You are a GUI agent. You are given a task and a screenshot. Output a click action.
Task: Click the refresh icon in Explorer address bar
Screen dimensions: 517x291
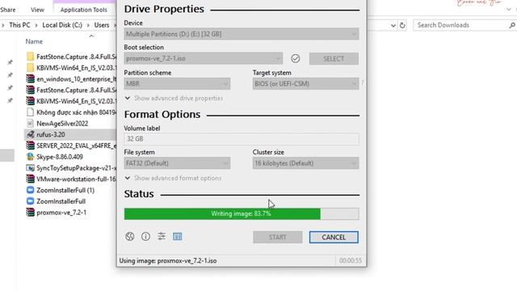(x=402, y=25)
